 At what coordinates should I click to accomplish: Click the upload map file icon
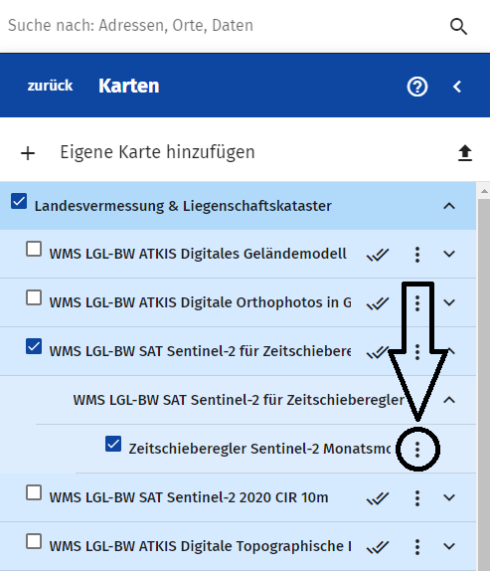(465, 152)
